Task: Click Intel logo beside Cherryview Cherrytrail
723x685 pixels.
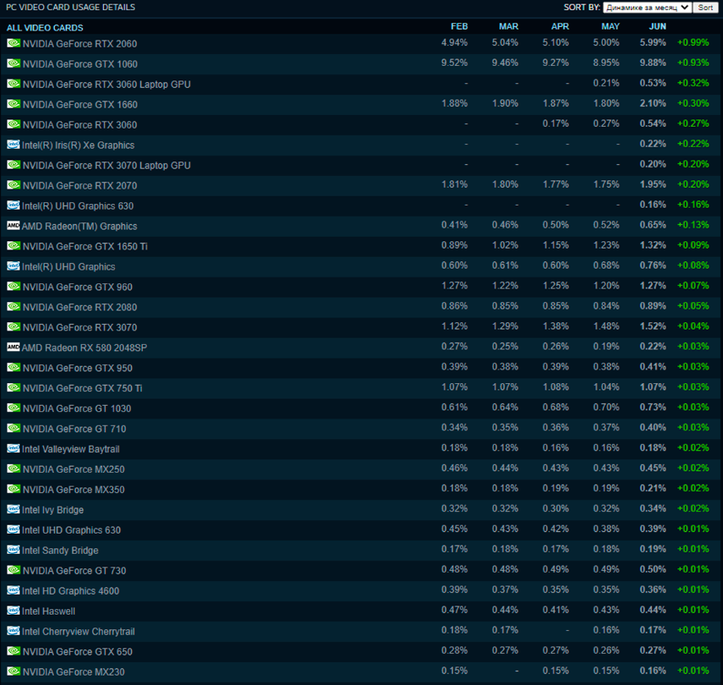Action: [x=14, y=631]
